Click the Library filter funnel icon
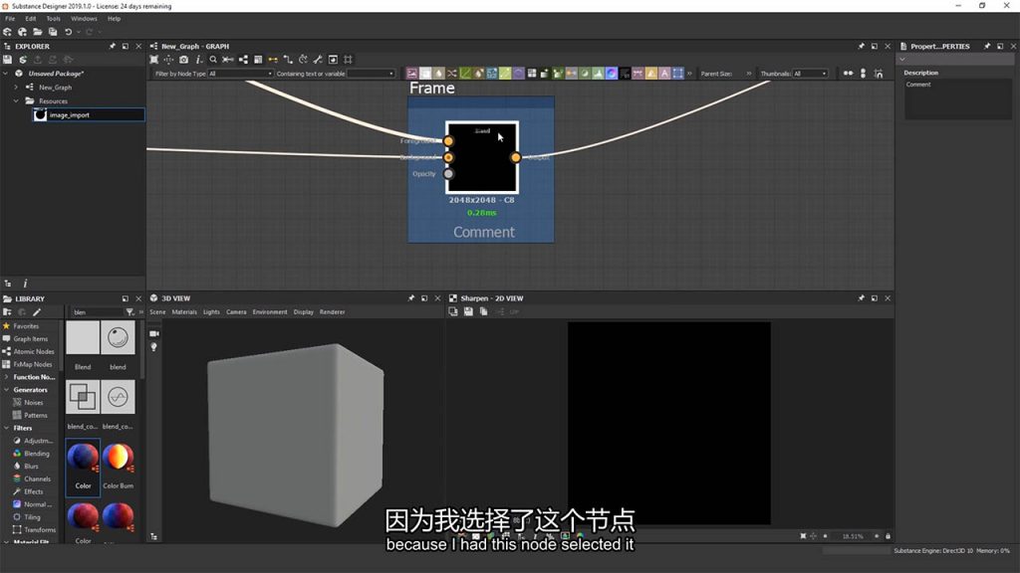This screenshot has width=1020, height=573. [130, 312]
